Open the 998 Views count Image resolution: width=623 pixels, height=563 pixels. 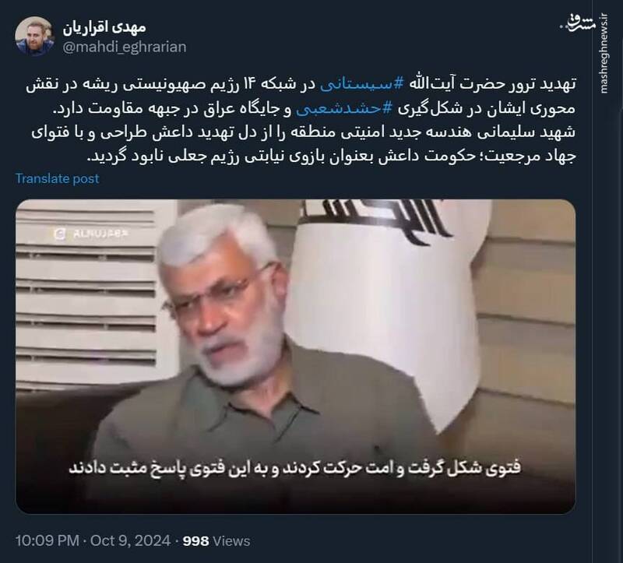click(216, 540)
